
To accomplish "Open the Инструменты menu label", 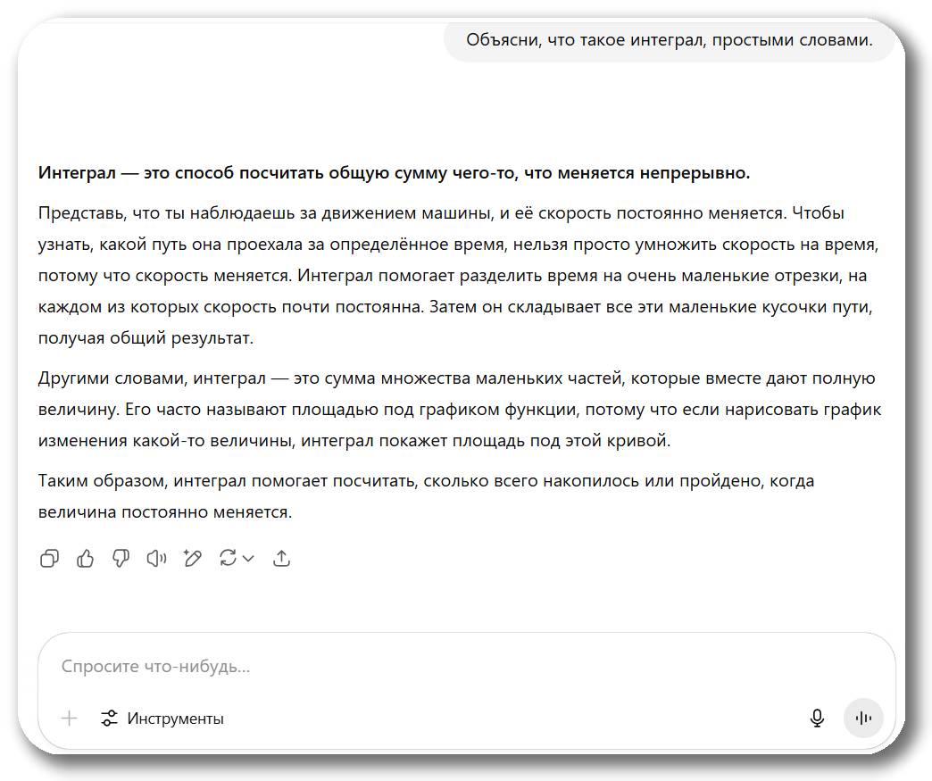I will [175, 719].
